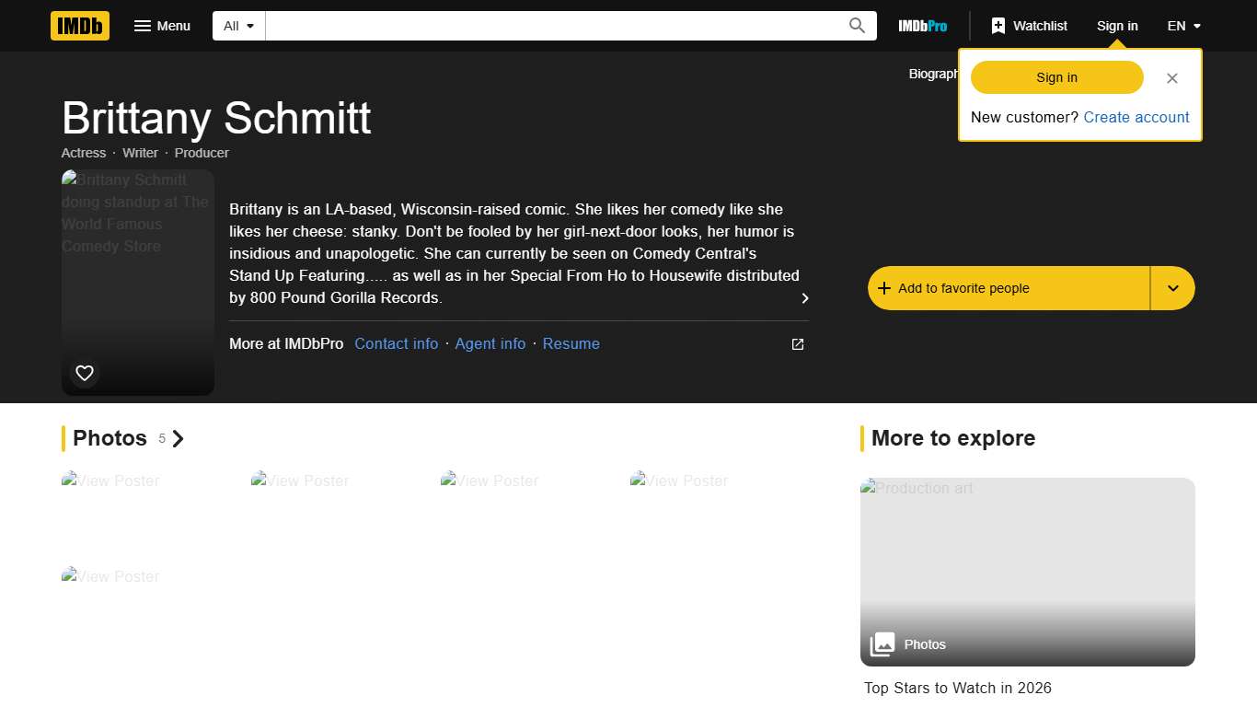Open the Add to favorite people dropdown arrow

1172,287
